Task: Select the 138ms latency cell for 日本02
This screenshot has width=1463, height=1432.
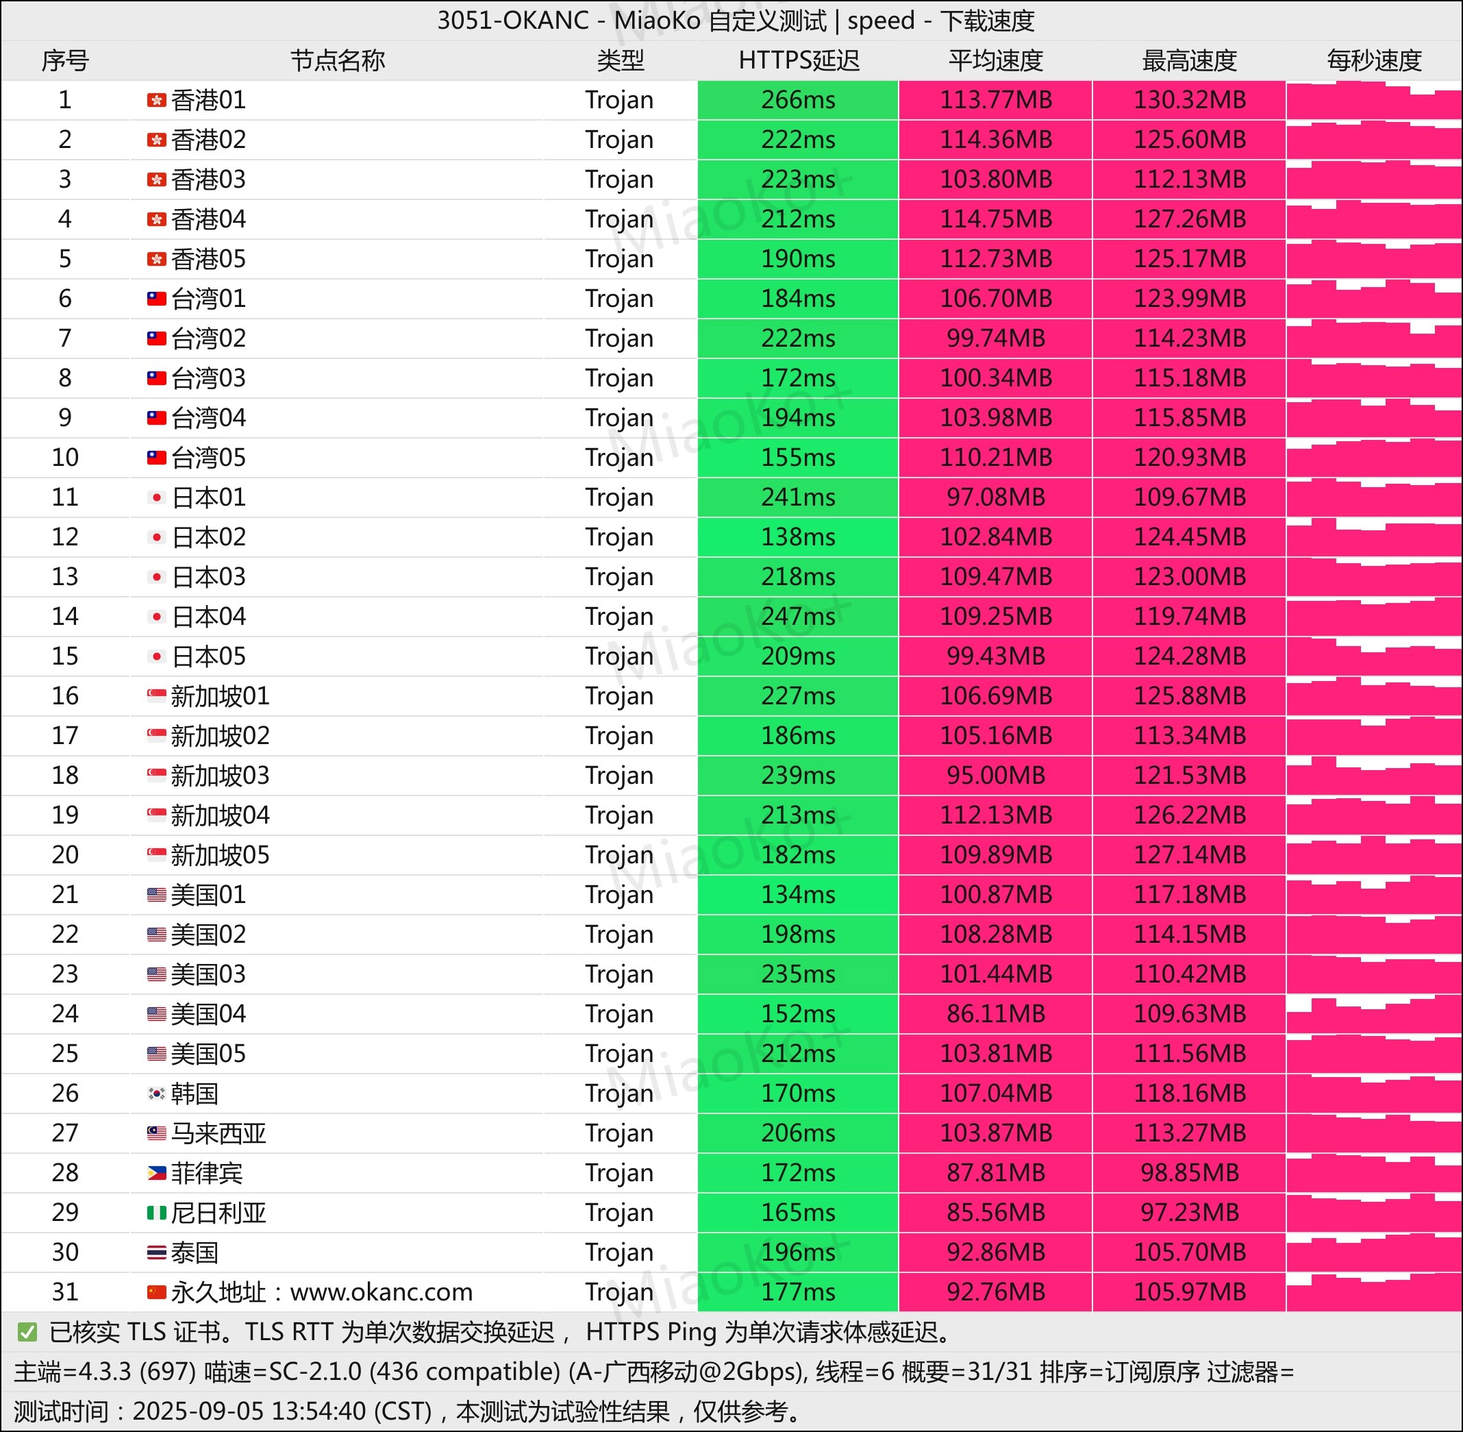Action: [x=798, y=537]
